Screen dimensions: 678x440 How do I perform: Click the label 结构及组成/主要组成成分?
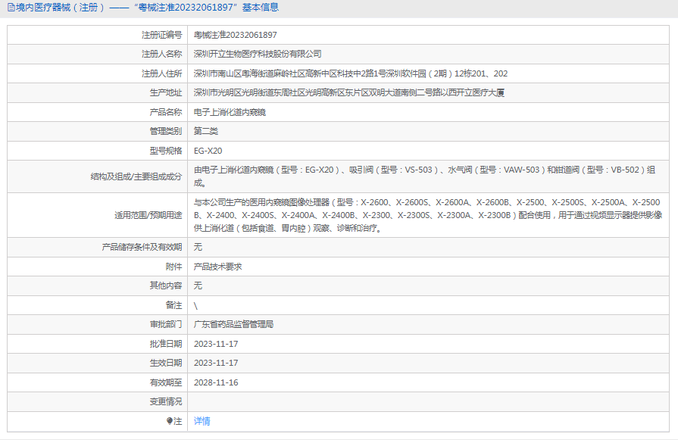pyautogui.click(x=136, y=176)
